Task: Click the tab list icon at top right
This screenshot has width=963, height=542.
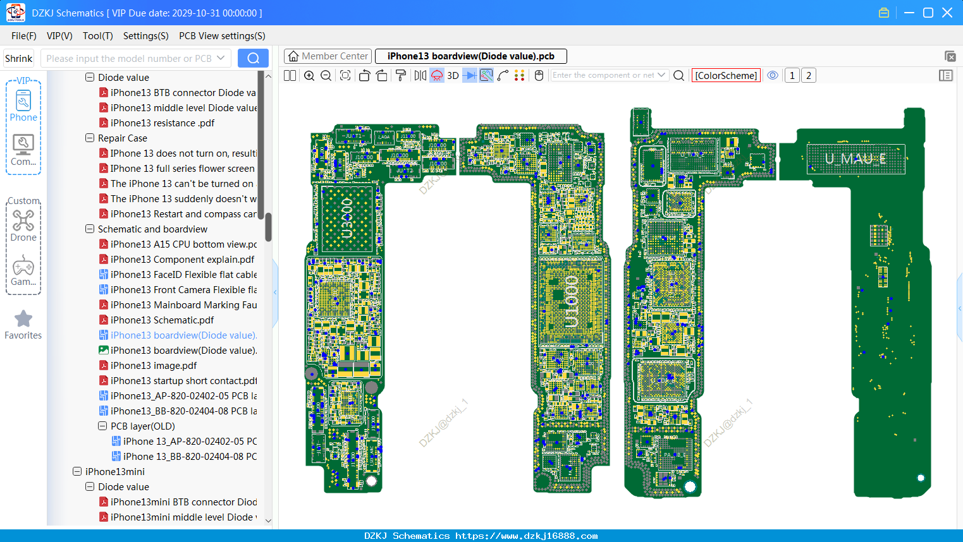Action: [950, 56]
